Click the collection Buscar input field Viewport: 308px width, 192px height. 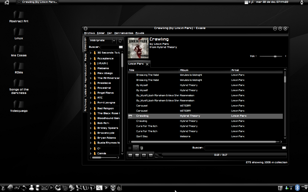pyautogui.click(x=112, y=47)
